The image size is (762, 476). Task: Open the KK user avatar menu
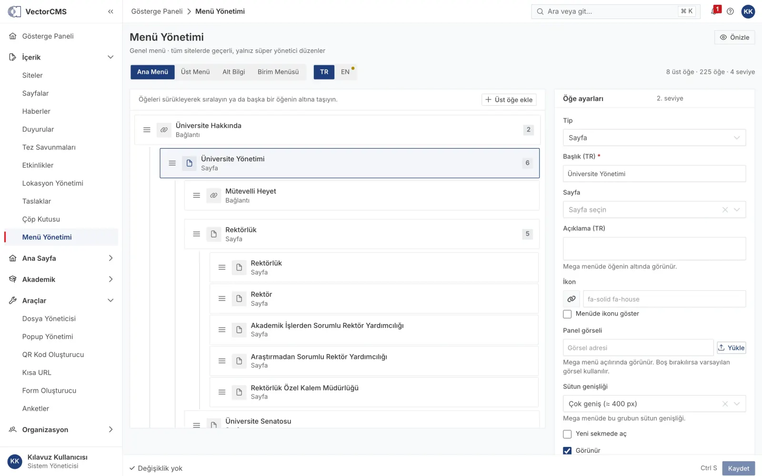[x=748, y=11]
